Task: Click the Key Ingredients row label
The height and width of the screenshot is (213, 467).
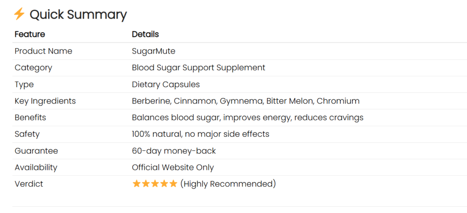Action: click(45, 101)
